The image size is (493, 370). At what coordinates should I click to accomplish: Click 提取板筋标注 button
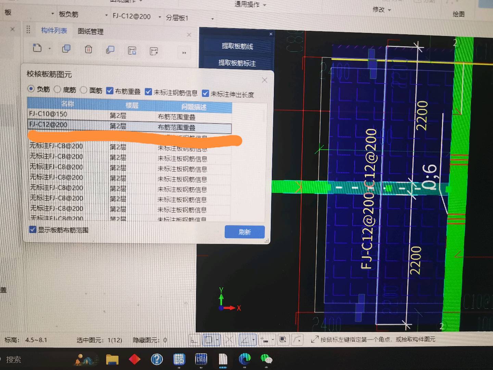point(237,63)
